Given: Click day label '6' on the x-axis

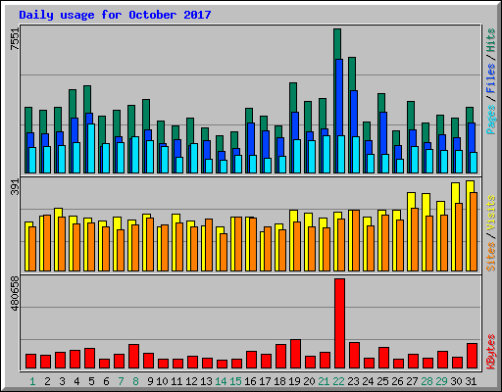Looking at the screenshot, I should pyautogui.click(x=106, y=381).
